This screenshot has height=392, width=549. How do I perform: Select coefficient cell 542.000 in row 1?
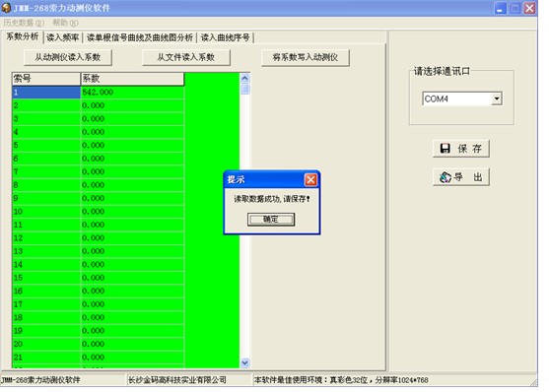pyautogui.click(x=132, y=93)
